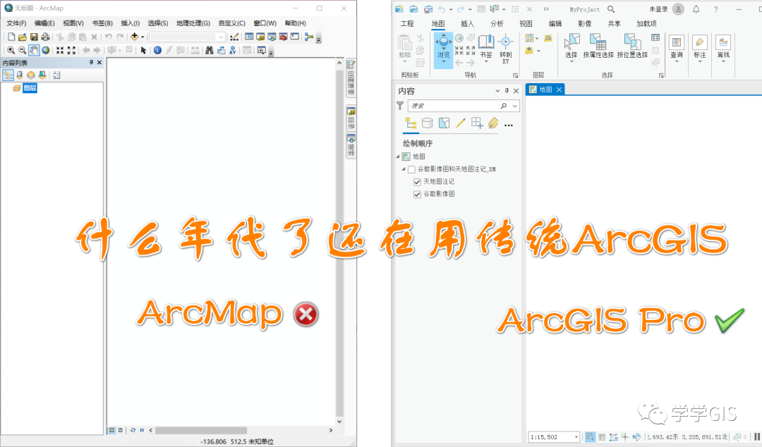
Task: Switch to the 分析 ribbon tab in ArcGIS Pro
Action: pos(497,24)
